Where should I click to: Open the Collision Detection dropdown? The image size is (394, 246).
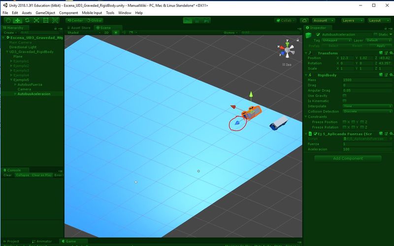367,112
